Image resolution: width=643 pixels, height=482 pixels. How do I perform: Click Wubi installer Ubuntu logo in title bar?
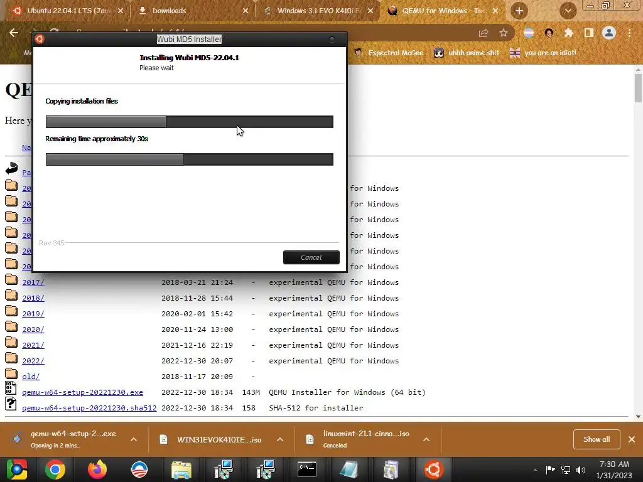(40, 39)
